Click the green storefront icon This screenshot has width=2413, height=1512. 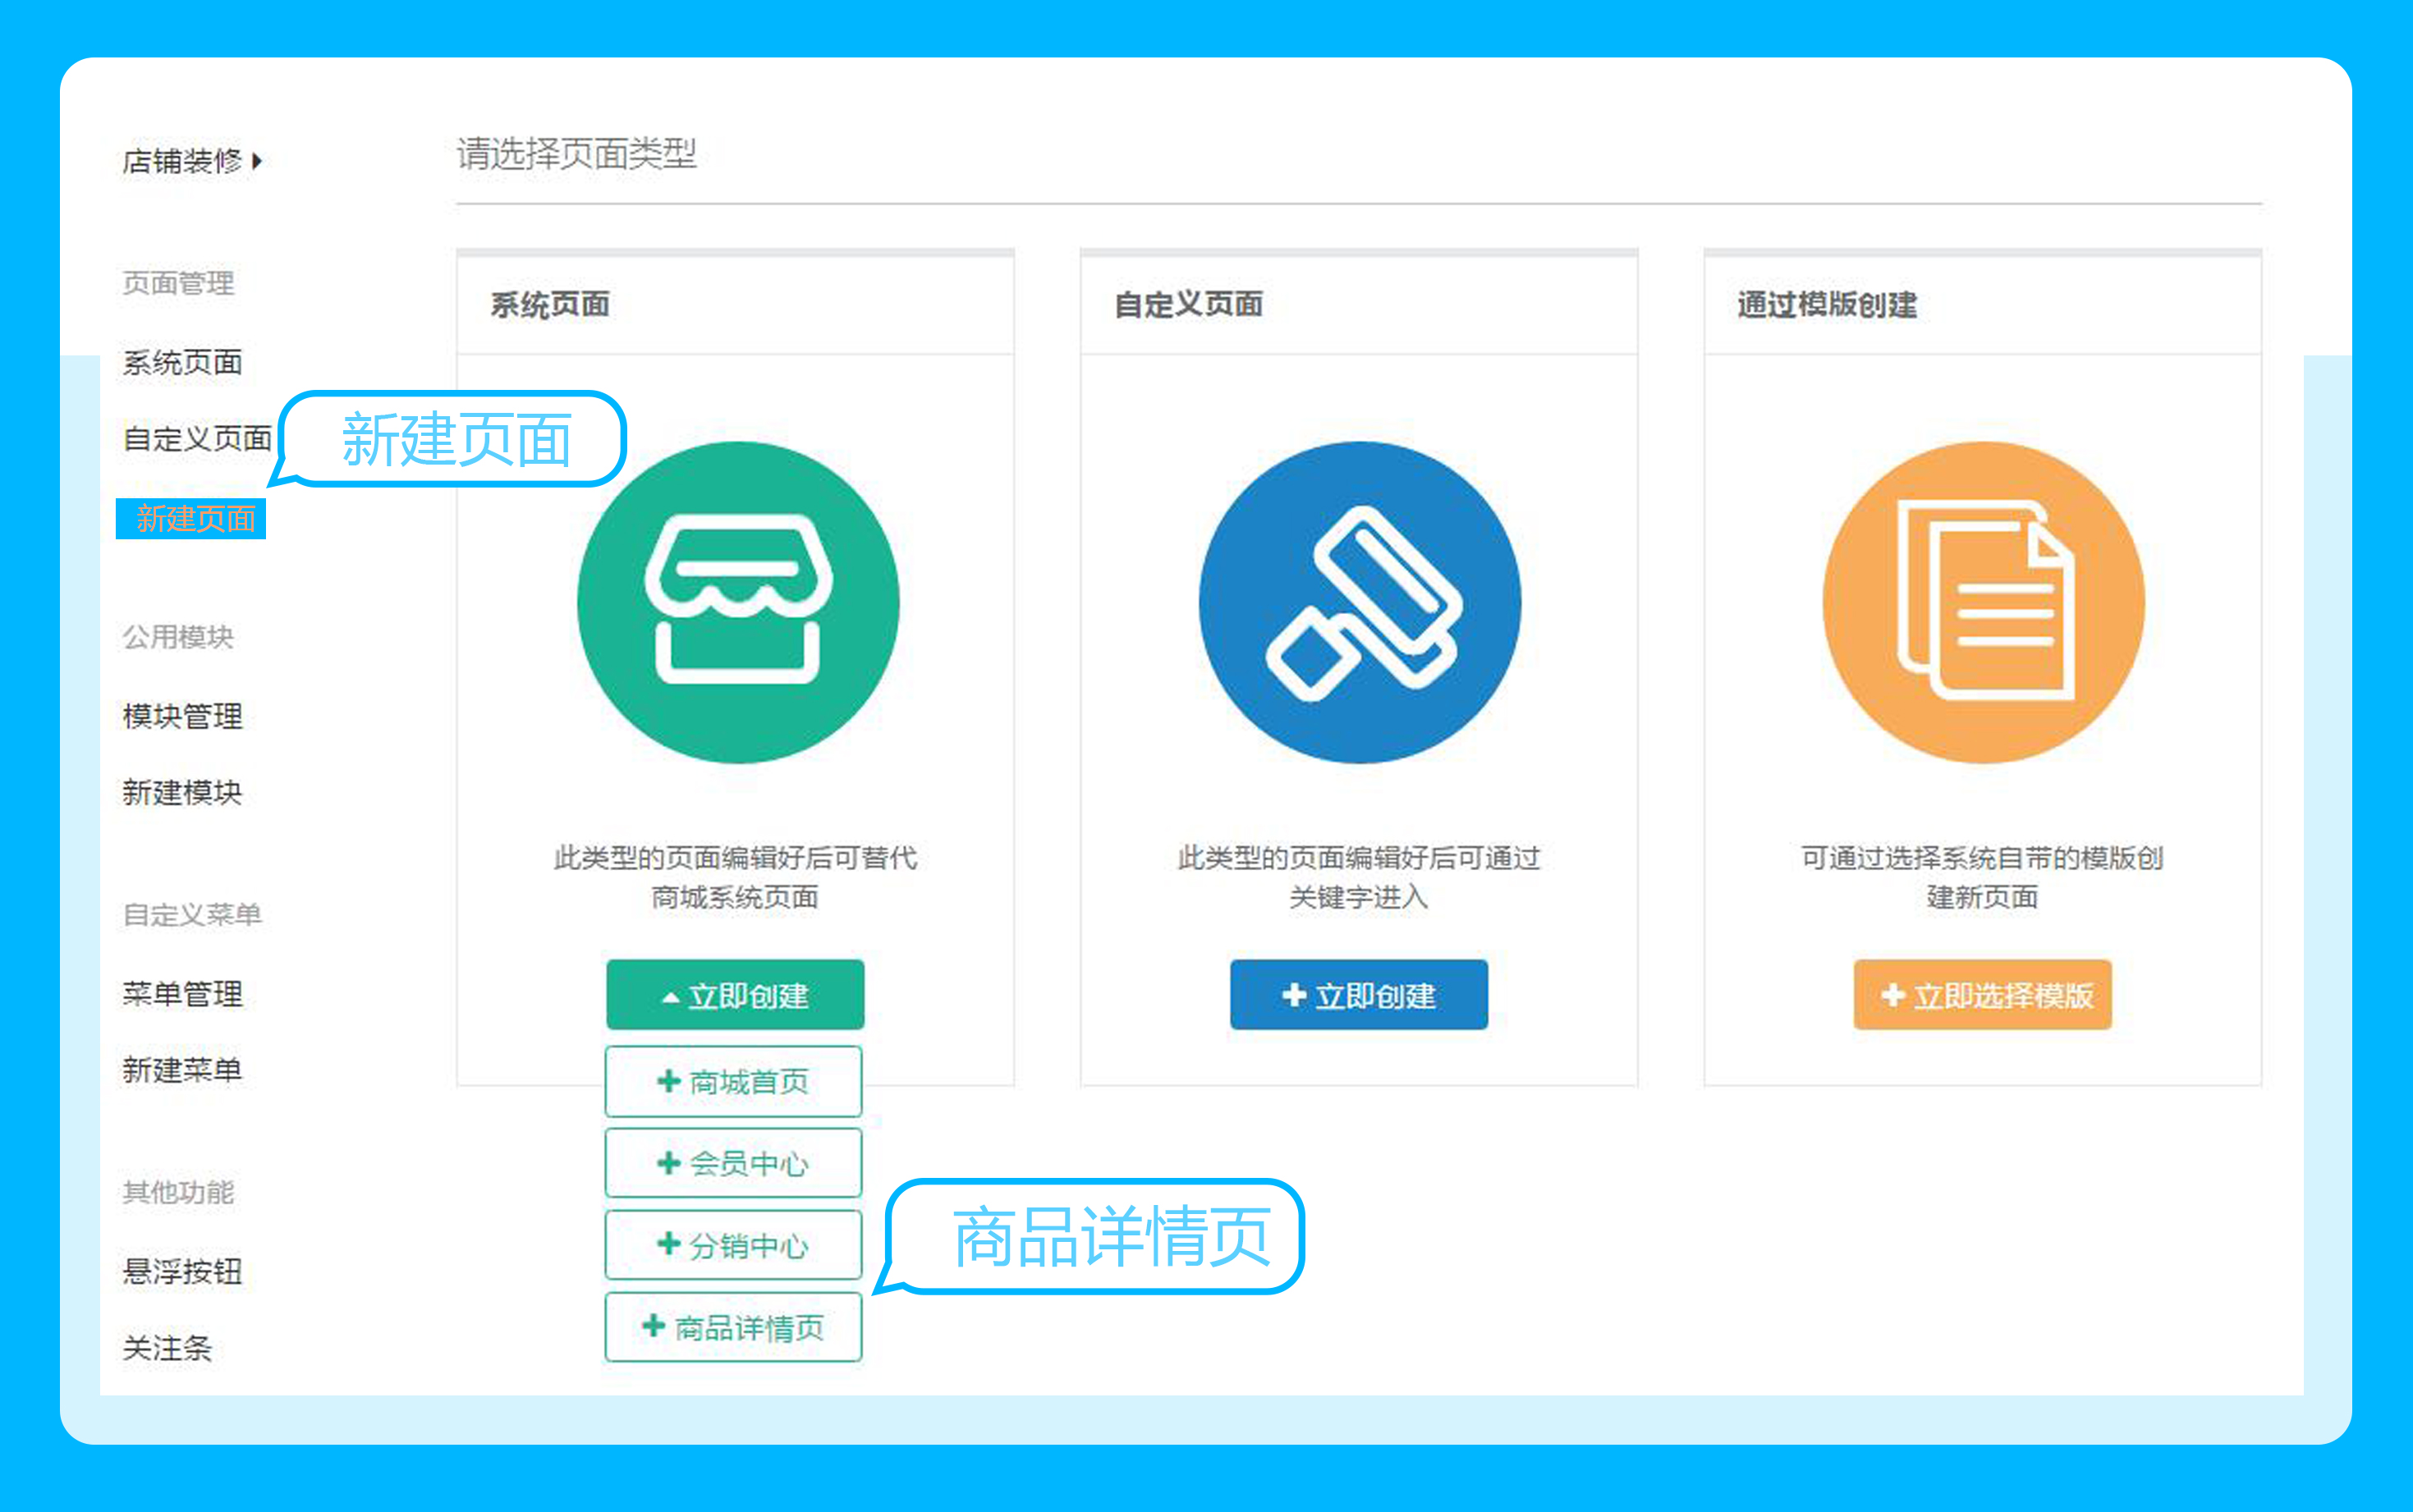tap(737, 603)
